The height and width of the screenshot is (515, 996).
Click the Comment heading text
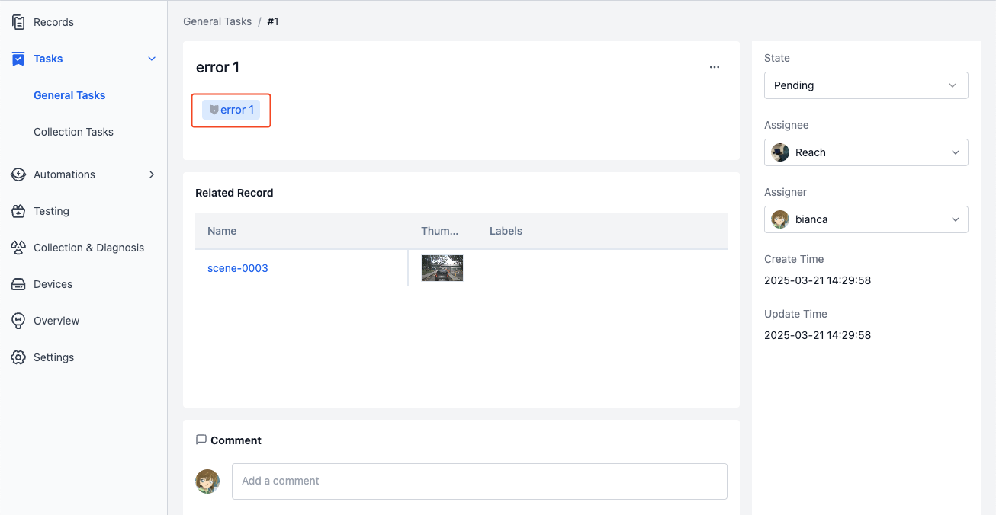[x=236, y=440]
